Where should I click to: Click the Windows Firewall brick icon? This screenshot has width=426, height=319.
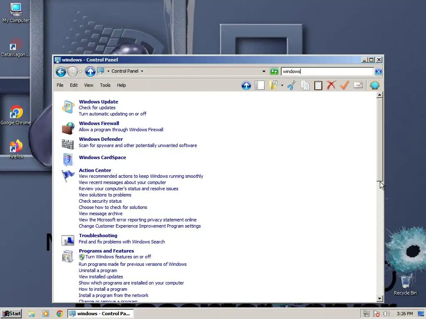click(x=68, y=128)
